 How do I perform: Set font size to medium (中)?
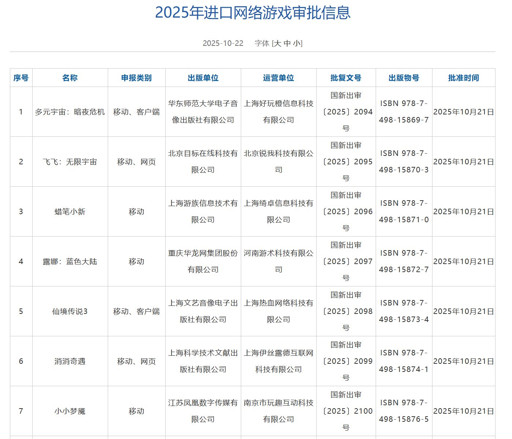coord(287,43)
